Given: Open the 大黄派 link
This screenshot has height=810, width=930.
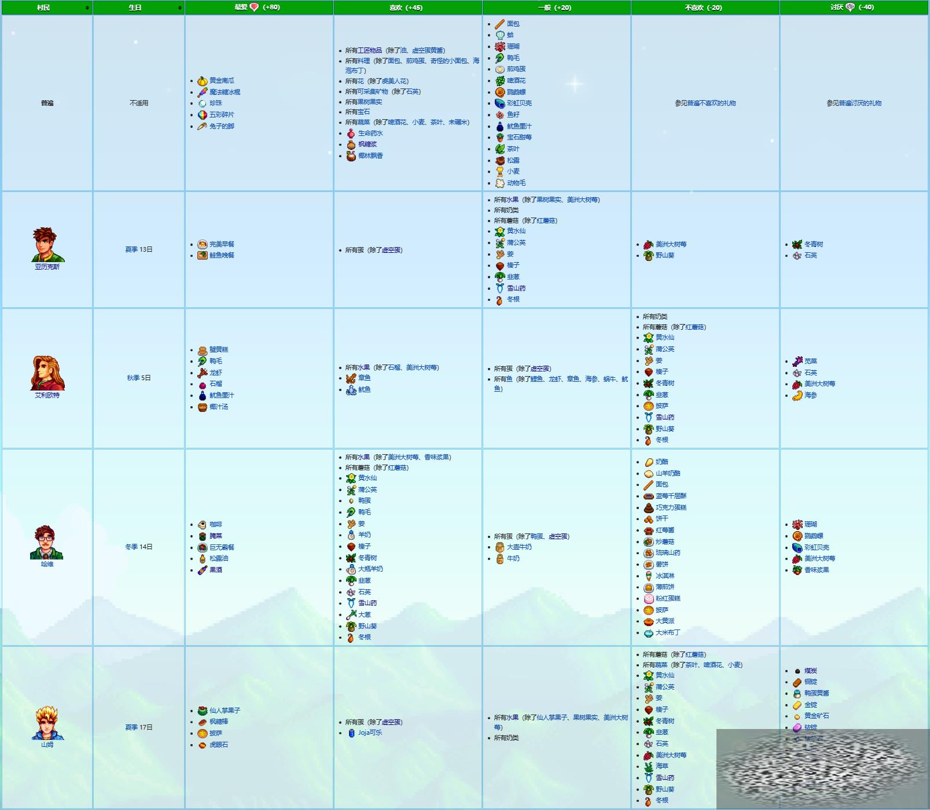Looking at the screenshot, I should [x=665, y=621].
